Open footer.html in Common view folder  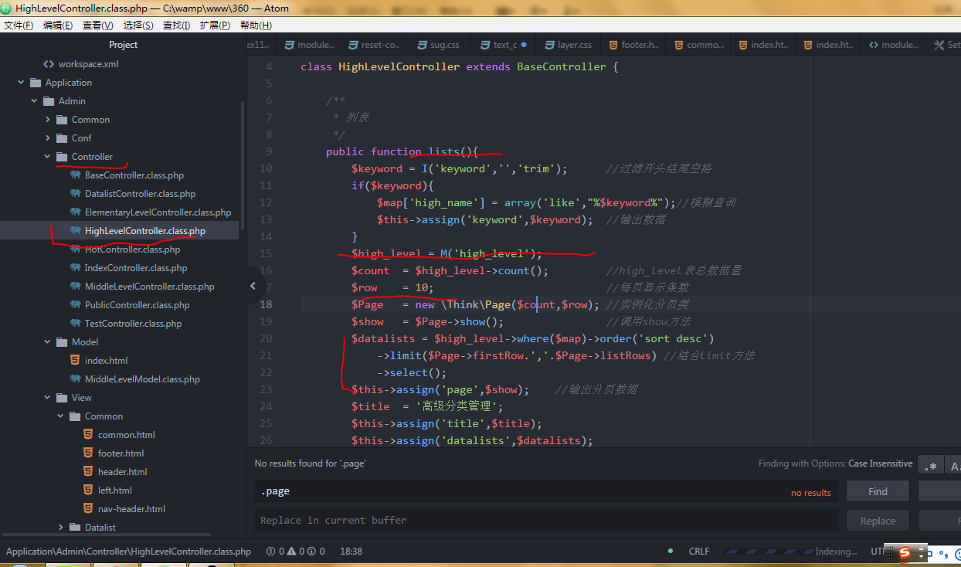coord(121,453)
